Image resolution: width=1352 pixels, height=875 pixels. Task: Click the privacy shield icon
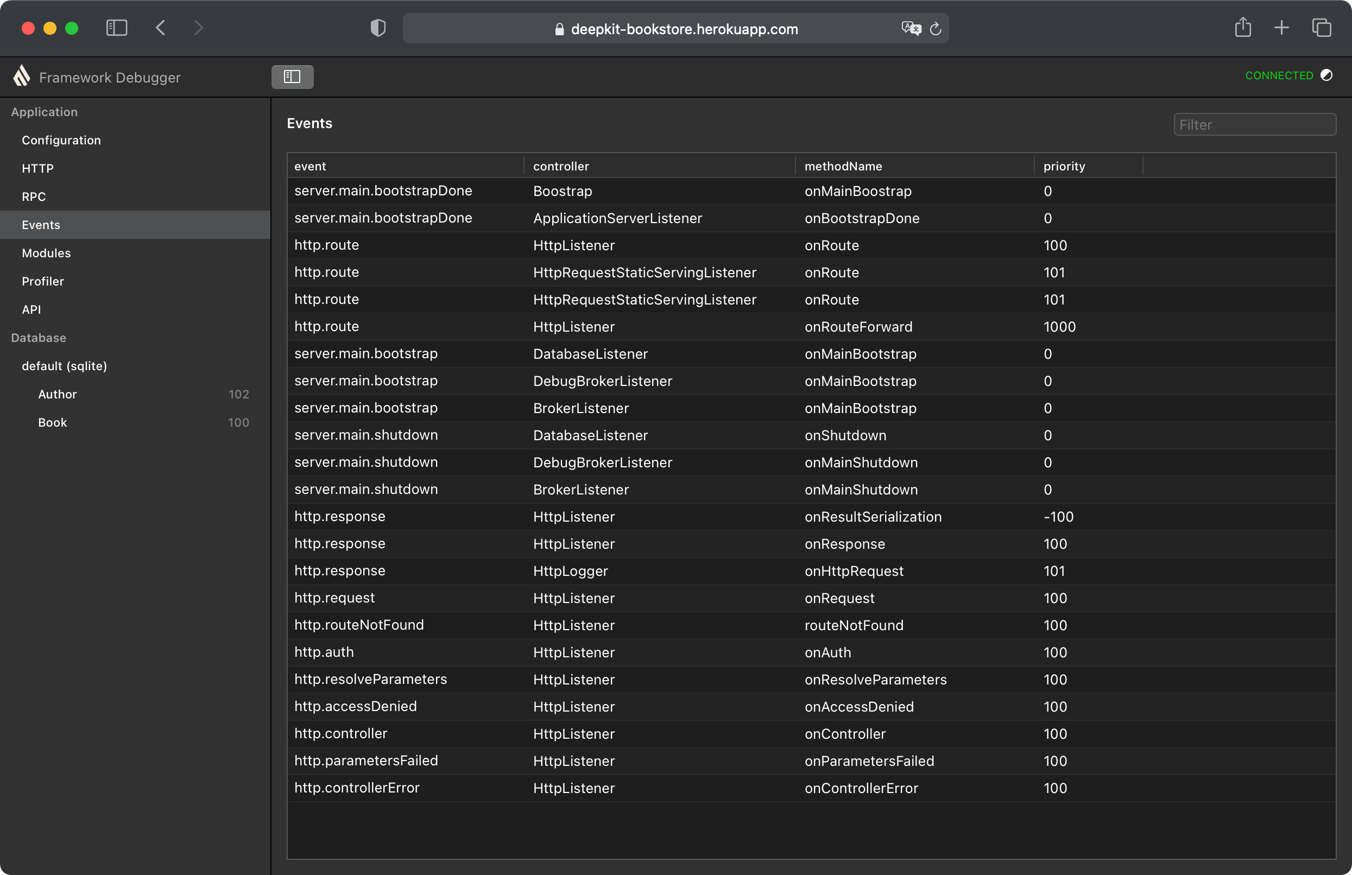pyautogui.click(x=378, y=28)
